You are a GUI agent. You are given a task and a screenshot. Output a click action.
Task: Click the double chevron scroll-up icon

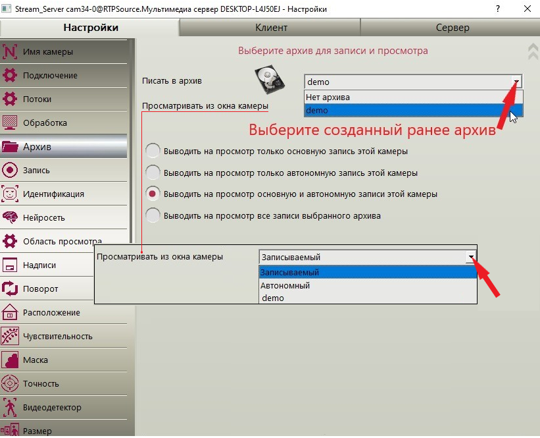(533, 52)
